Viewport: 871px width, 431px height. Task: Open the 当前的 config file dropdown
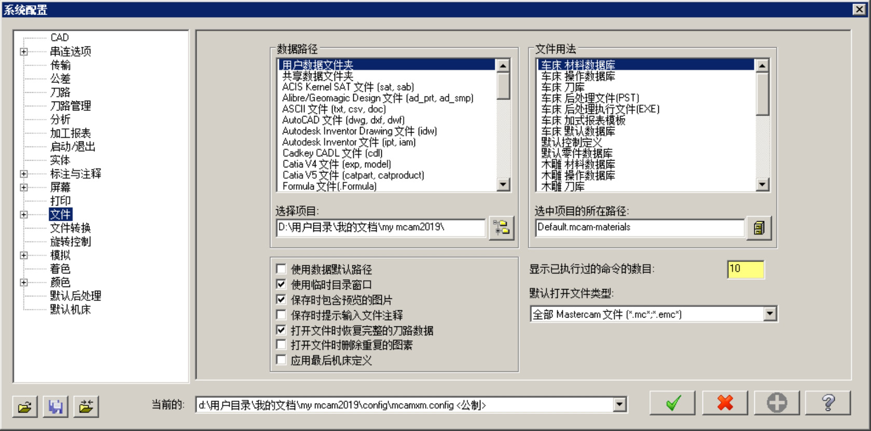click(619, 405)
